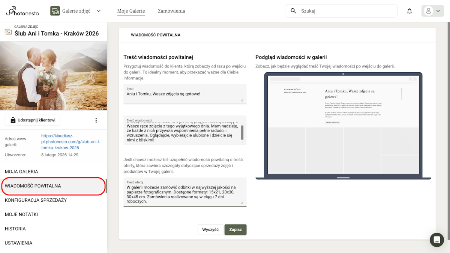Click the search magnifier icon
This screenshot has height=253, width=450.
pos(293,11)
